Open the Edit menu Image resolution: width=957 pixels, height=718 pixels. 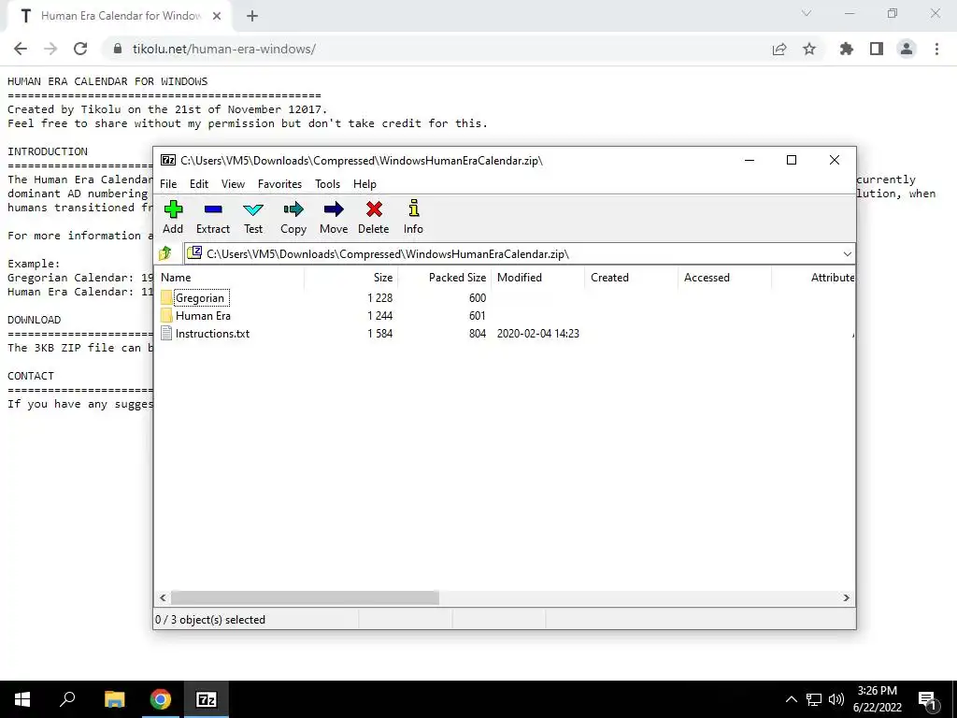tap(199, 184)
